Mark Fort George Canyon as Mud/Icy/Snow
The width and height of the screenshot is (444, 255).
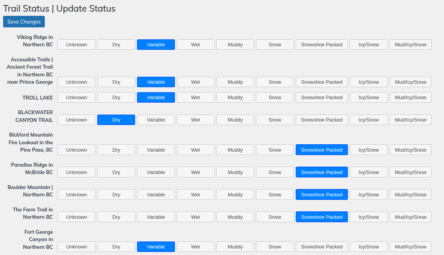point(410,247)
